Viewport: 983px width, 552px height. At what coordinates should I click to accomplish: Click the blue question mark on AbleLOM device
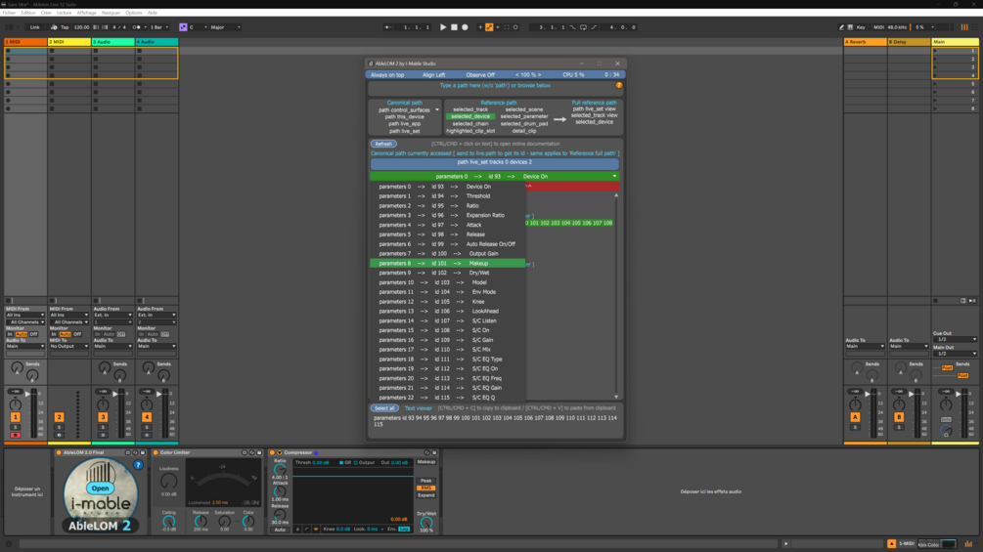point(138,465)
